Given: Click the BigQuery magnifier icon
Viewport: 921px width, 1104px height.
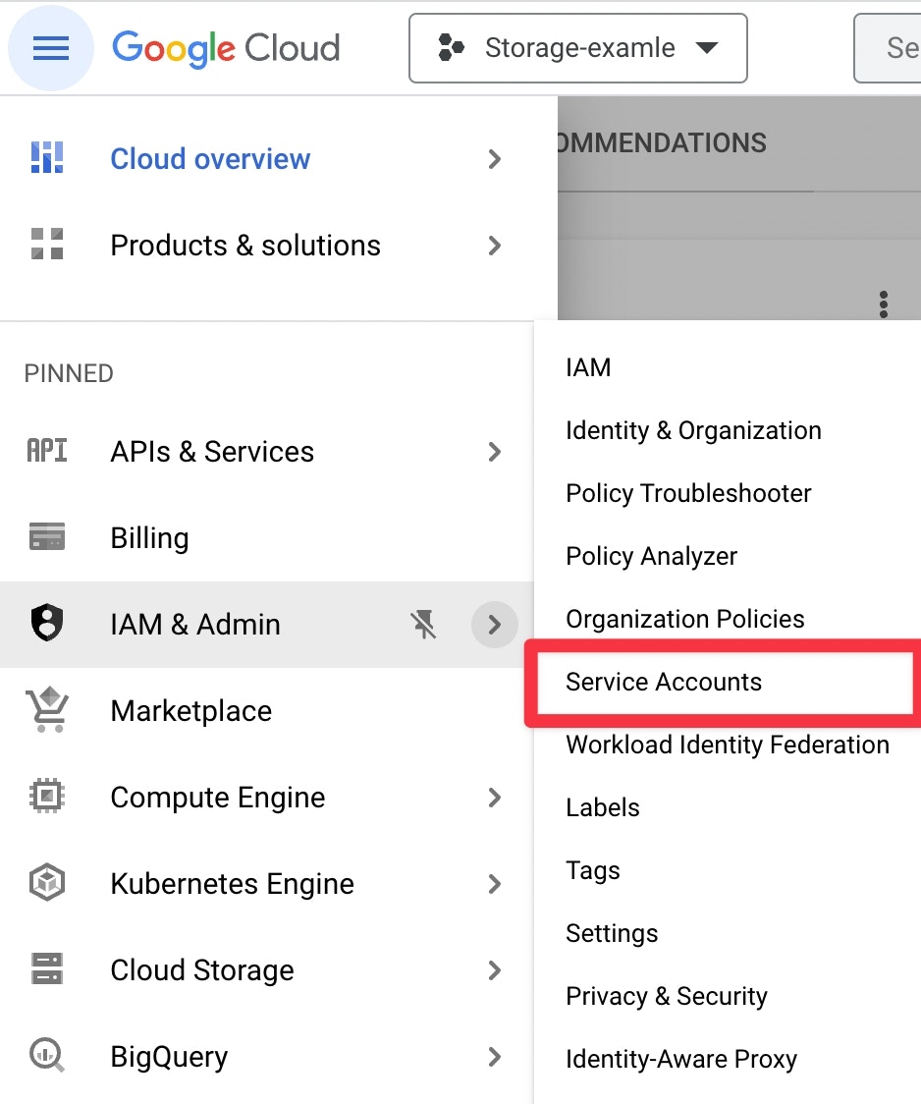Looking at the screenshot, I should click(x=47, y=1056).
